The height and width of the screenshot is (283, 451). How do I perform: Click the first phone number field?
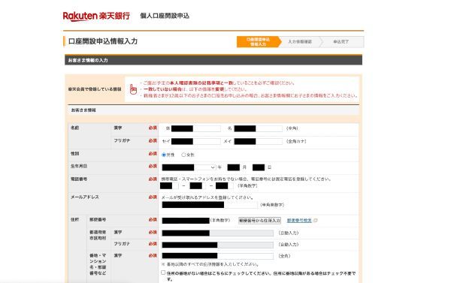pos(169,186)
